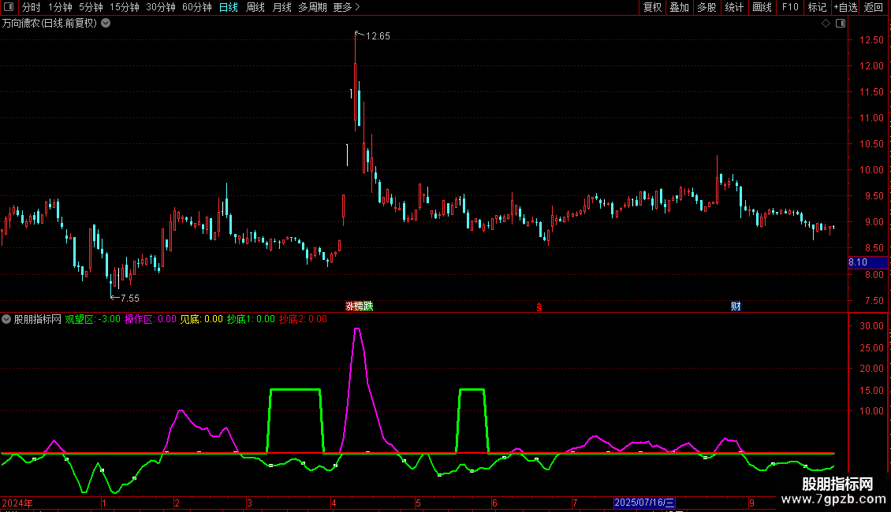891x512 pixels.
Task: Switch to 分时 intraday view
Action: click(32, 7)
